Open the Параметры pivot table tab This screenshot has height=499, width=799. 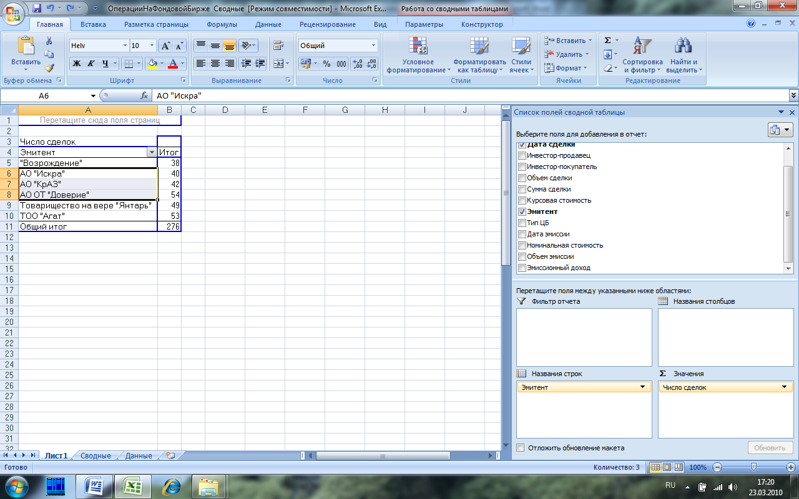424,24
